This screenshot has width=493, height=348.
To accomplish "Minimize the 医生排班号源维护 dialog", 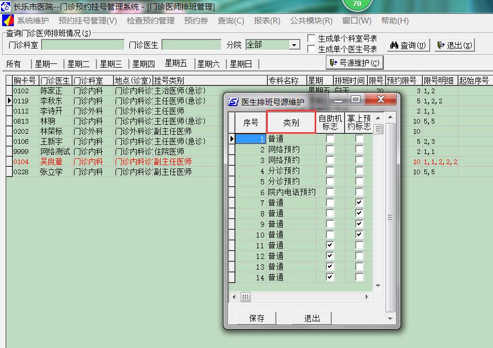I will point(338,100).
